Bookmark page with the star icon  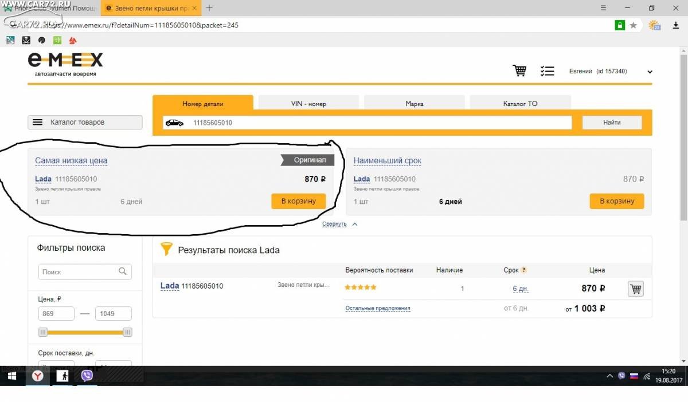[x=634, y=25]
